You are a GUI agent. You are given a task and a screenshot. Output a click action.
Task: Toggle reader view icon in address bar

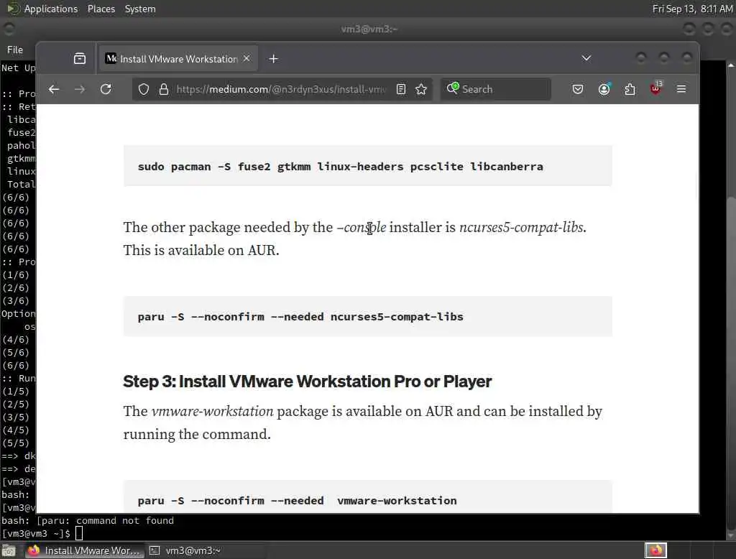(401, 89)
